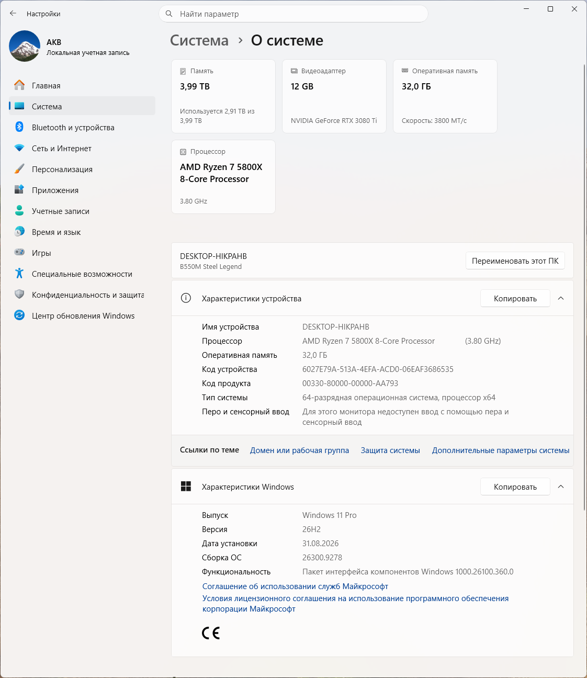Click the storage icon on Память card
This screenshot has width=587, height=678.
pos(183,71)
